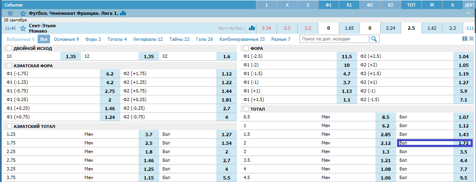The image size is (476, 182).
Task: Select the Все tab
Action: tap(44, 39)
